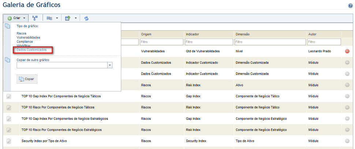The image size is (355, 149).
Task: Click grey remove icon on Security Index row
Action: 347,141
